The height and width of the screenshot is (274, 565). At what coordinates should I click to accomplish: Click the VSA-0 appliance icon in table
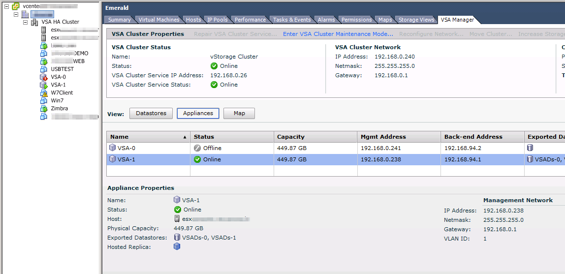click(x=112, y=148)
